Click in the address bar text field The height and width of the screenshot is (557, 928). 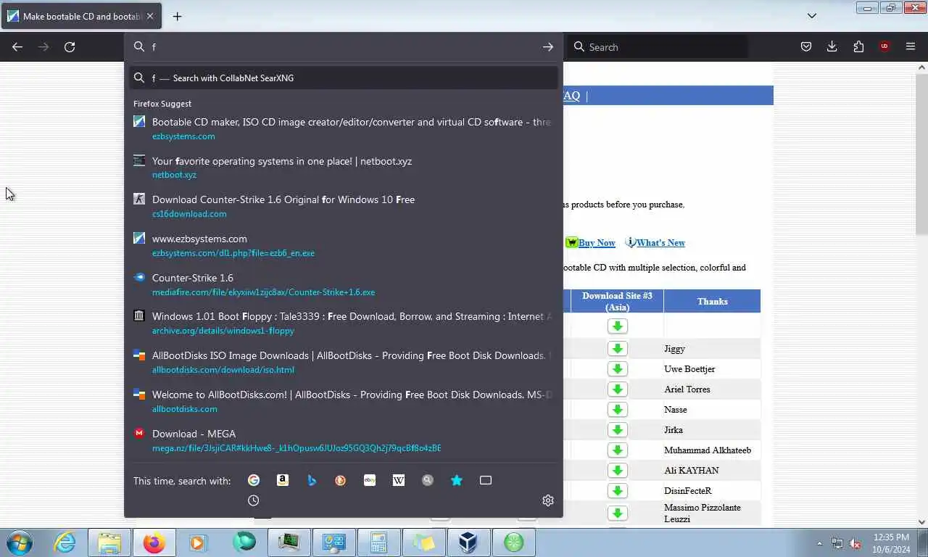point(344,46)
